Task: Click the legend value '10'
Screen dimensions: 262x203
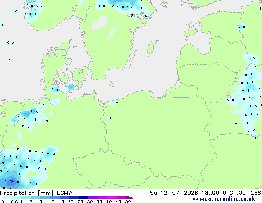Action: (x=52, y=201)
